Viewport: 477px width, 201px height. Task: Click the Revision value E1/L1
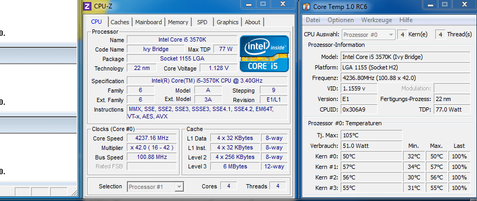(x=274, y=99)
